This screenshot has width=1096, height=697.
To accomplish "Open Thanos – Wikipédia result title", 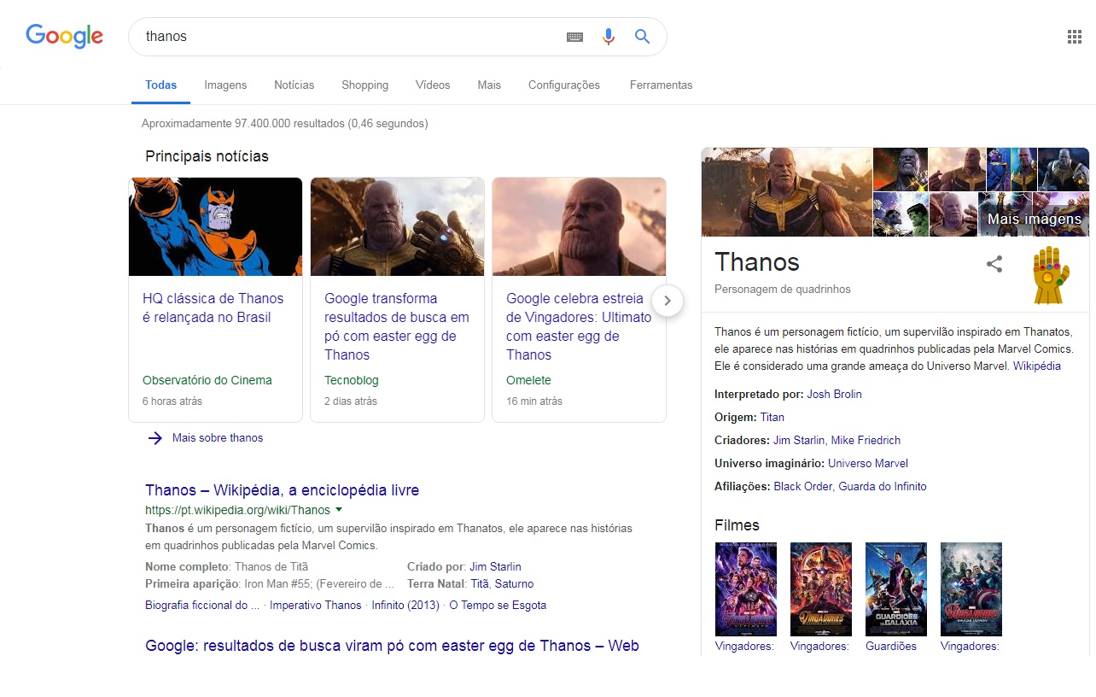I will point(283,490).
